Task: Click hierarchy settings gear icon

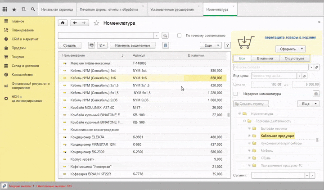Action: 316,94
